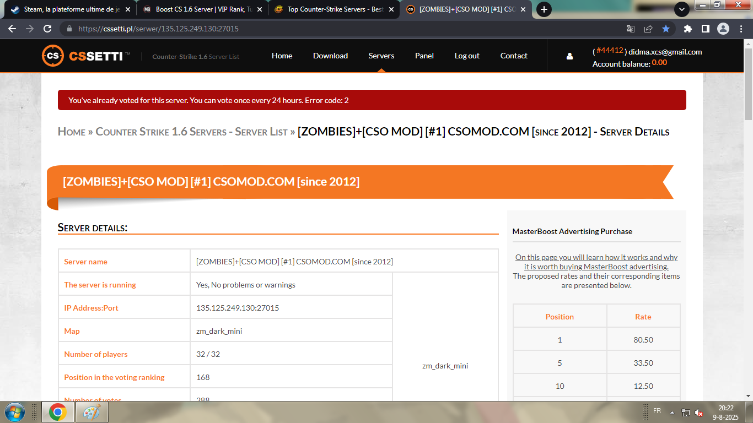Click the share page icon

648,29
